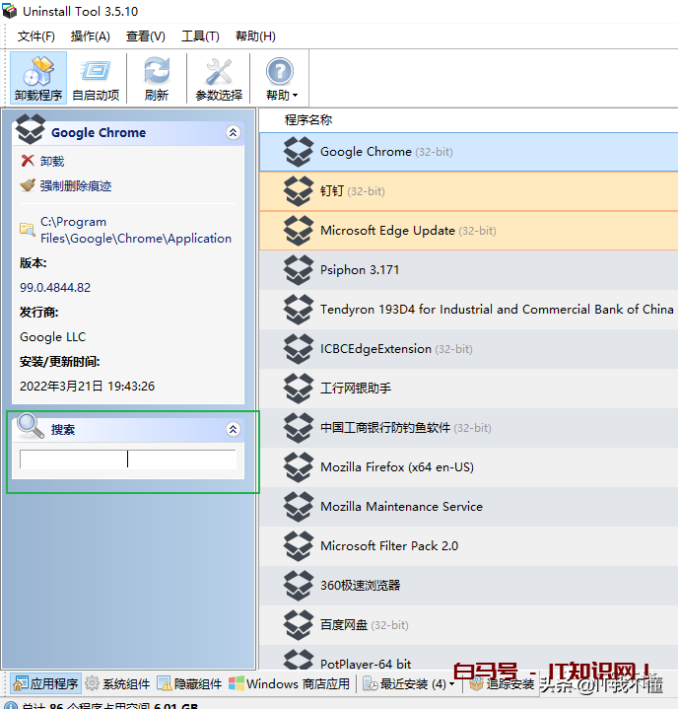Collapse the 搜索 search panel
Screen dimensions: 678x709
(234, 429)
